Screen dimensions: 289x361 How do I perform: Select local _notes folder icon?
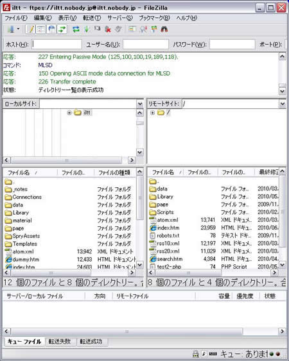(8, 190)
